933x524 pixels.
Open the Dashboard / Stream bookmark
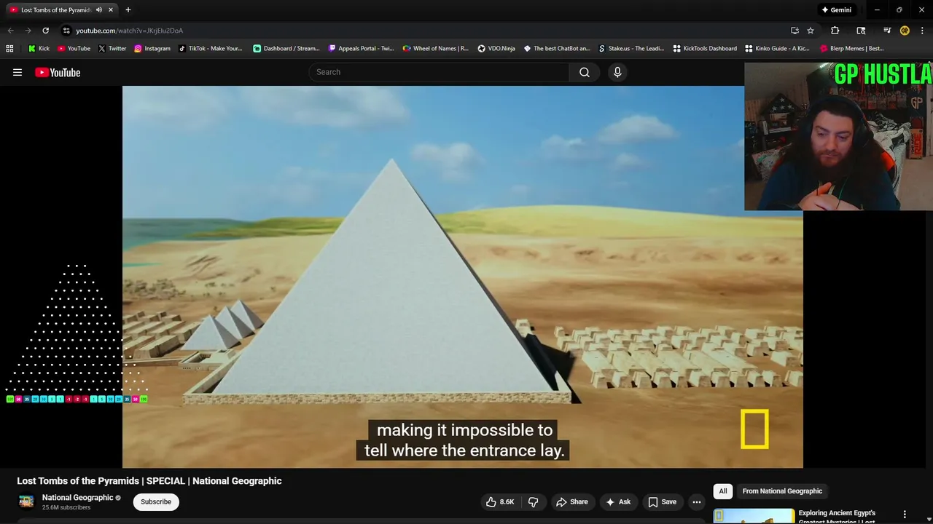pyautogui.click(x=286, y=49)
